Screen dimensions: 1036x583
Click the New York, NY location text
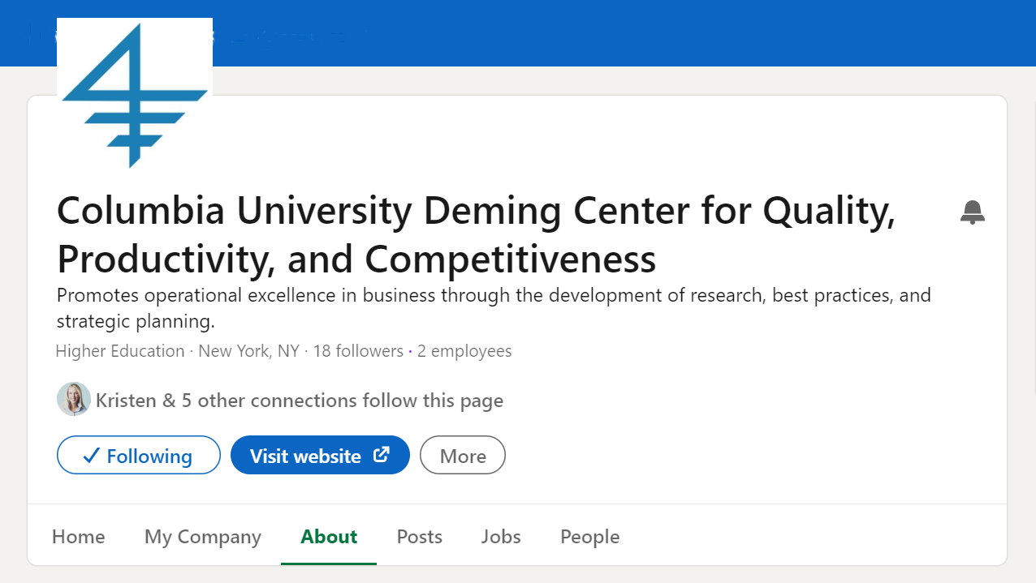(x=248, y=351)
